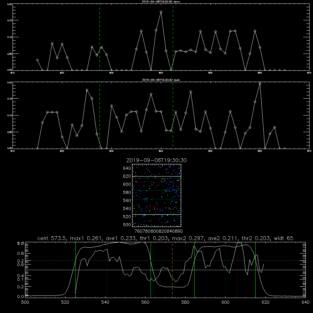Screen dimensions: 313x313
Task: Select the large timestamp title above the pixel image
Action: (156, 160)
